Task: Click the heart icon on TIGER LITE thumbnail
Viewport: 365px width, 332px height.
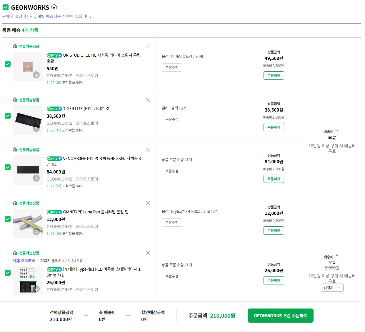Action: 37,128
